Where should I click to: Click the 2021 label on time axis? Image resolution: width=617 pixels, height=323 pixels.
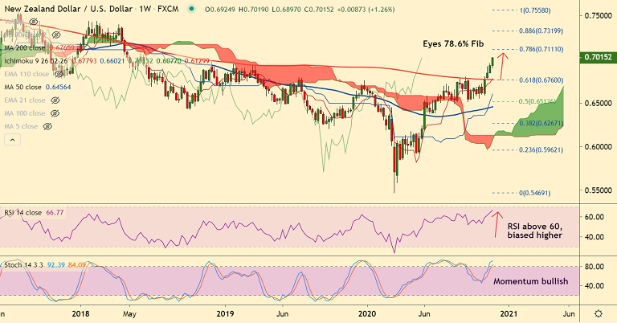509,313
